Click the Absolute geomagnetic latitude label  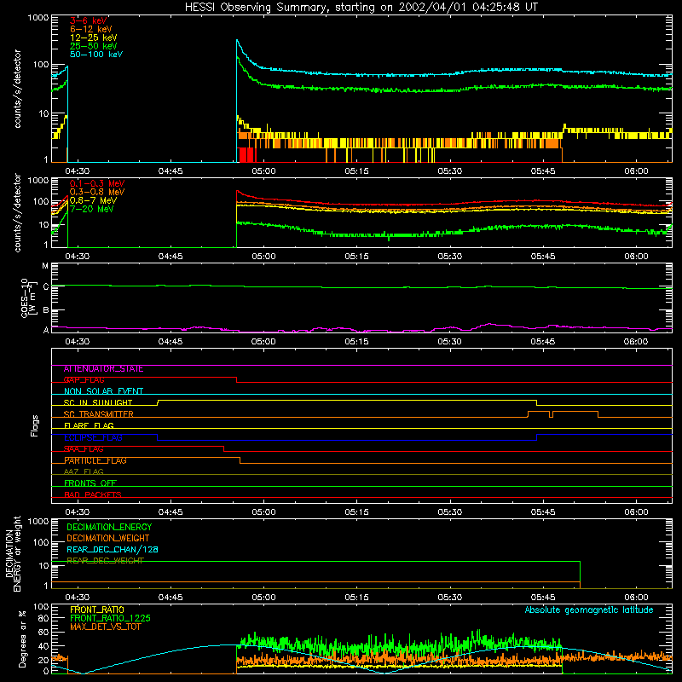[x=589, y=610]
